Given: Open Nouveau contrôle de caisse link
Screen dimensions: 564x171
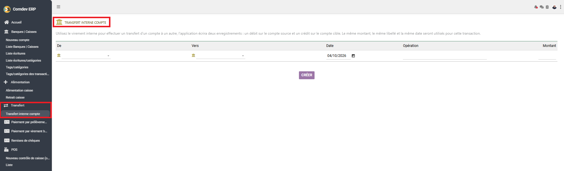Looking at the screenshot, I should (28, 158).
